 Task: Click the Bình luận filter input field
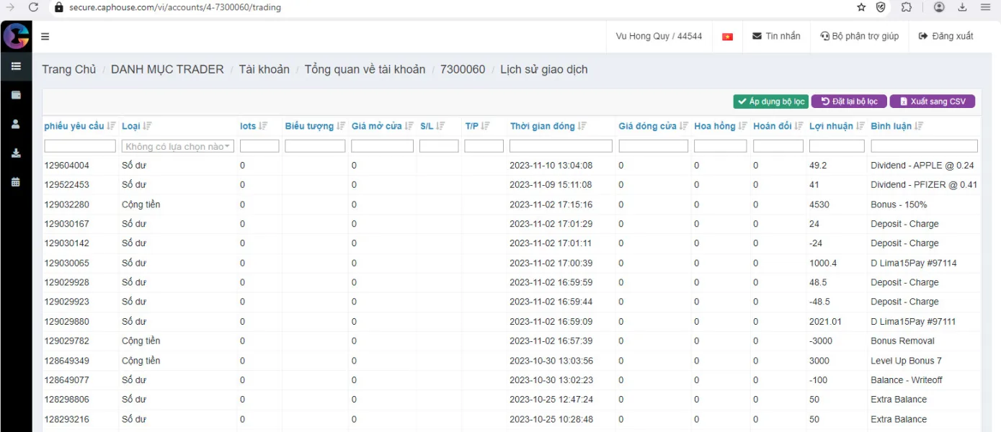(x=923, y=146)
